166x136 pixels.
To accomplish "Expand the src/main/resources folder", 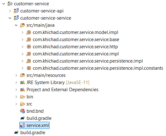I will click(x=16, y=75).
